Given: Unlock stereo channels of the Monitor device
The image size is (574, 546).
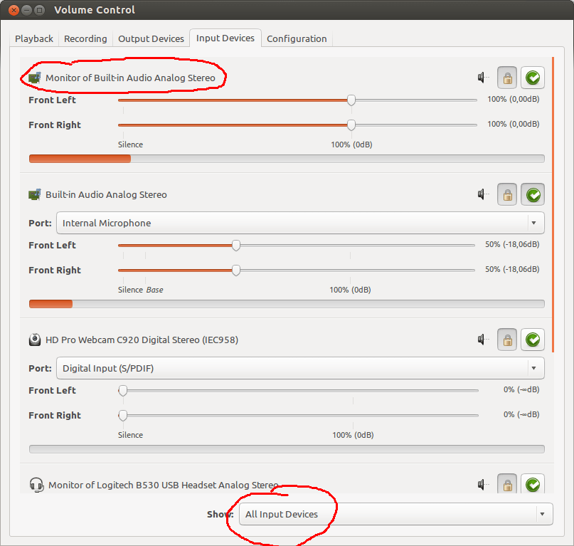Looking at the screenshot, I should click(x=506, y=77).
